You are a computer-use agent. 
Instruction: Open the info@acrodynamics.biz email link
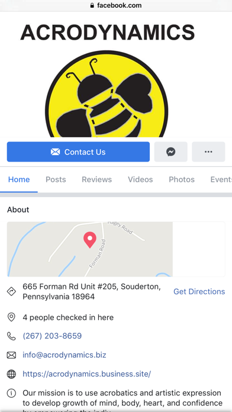pos(65,355)
